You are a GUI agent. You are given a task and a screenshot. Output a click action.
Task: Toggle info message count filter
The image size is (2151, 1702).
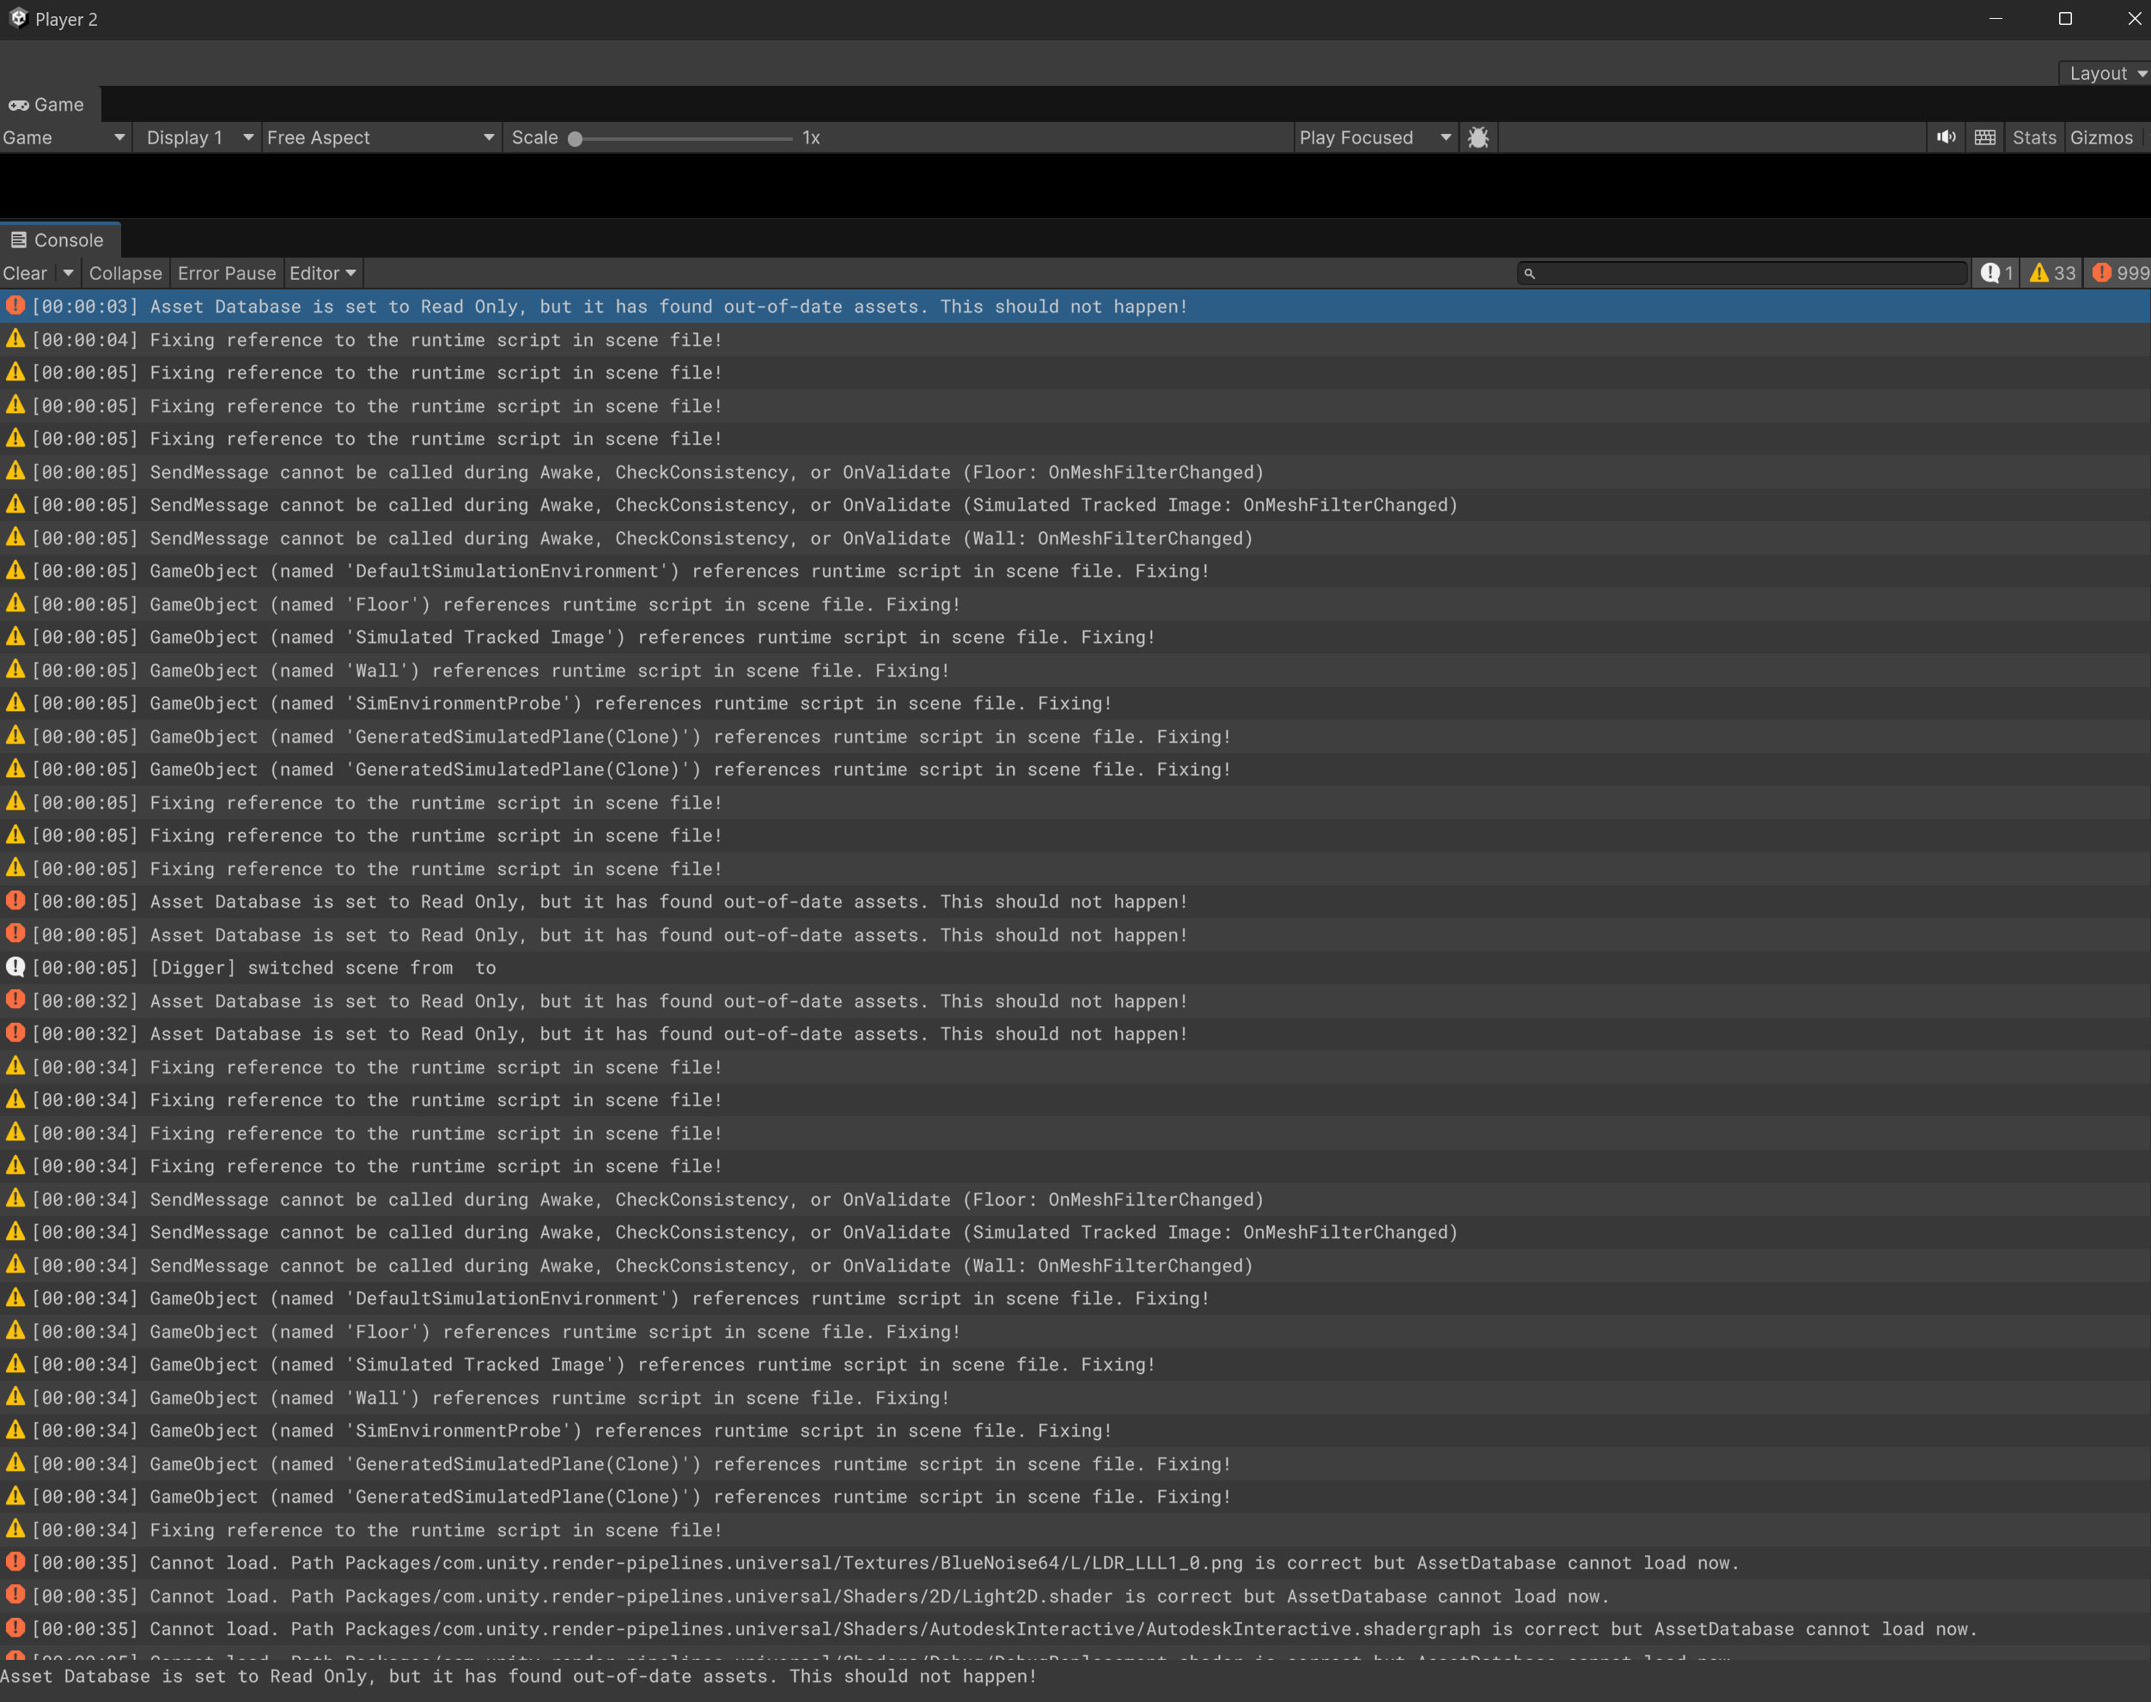point(1996,273)
